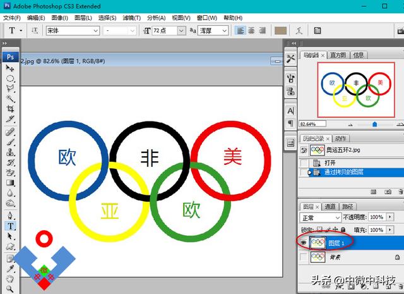Center text in options bar
Image resolution: width=404 pixels, height=294 pixels.
251,31
